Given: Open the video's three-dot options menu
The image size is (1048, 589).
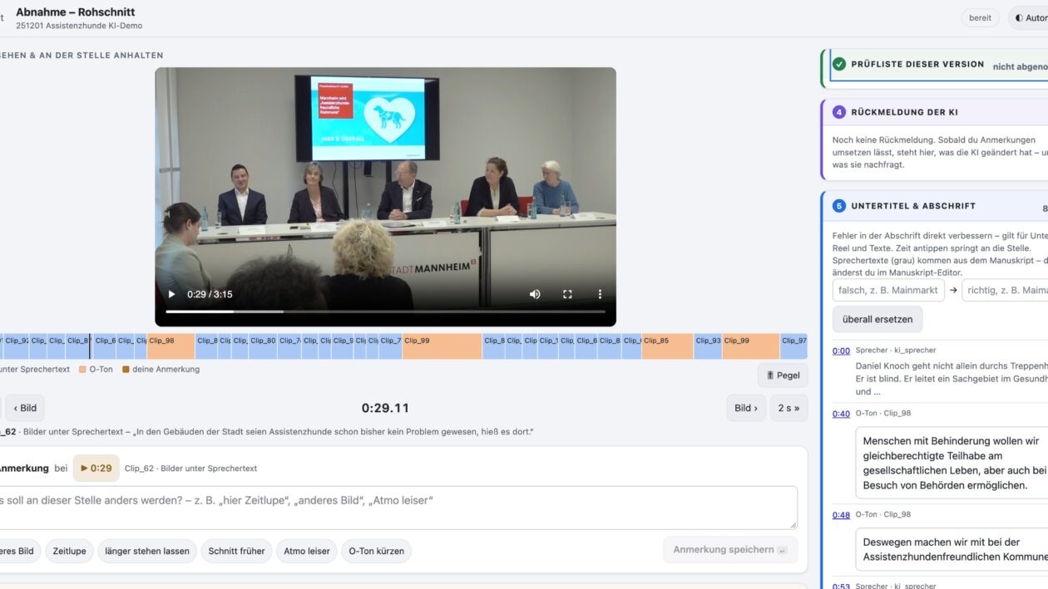Looking at the screenshot, I should 600,294.
